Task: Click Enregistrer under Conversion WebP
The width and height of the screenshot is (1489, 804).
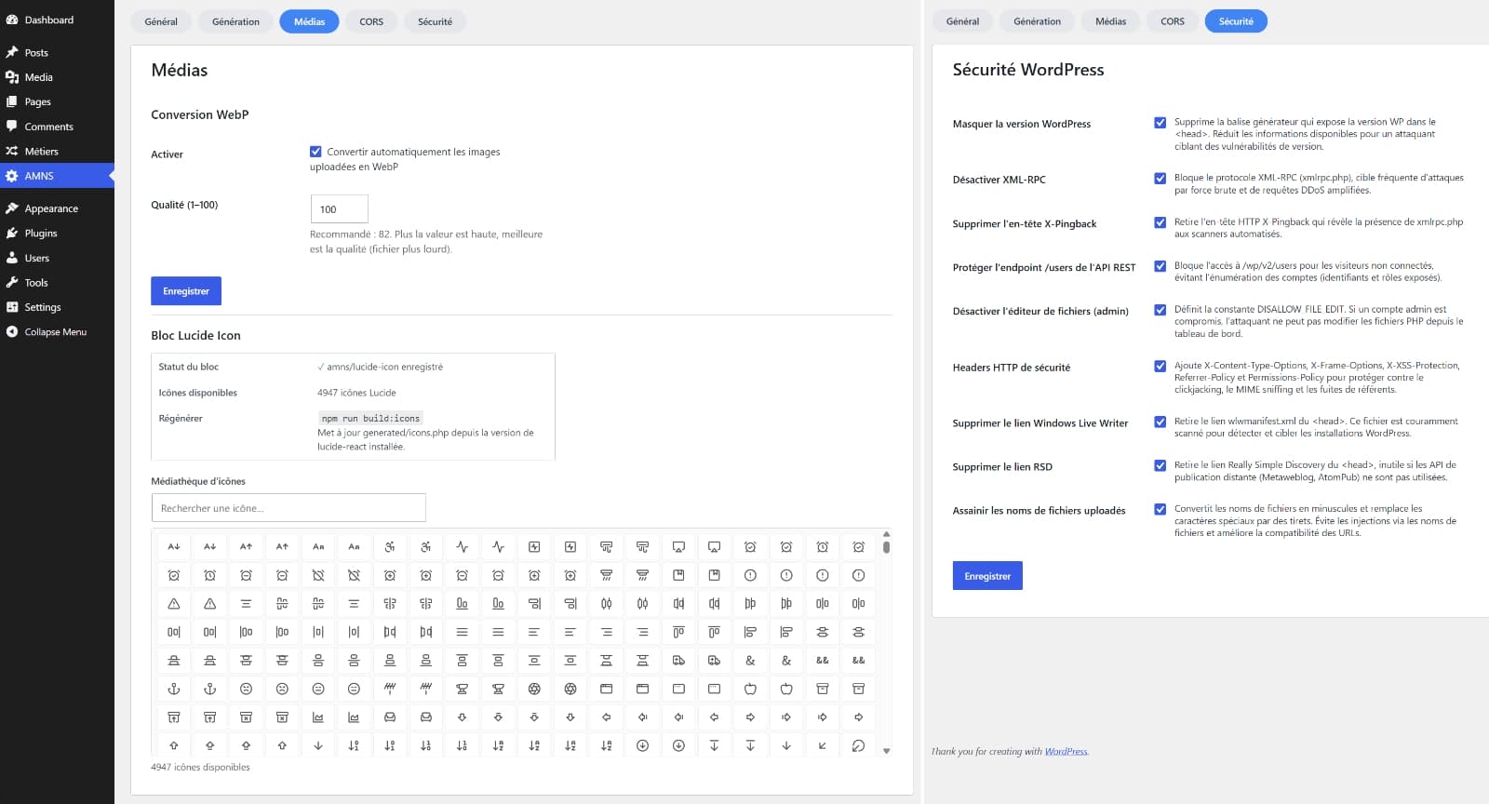Action: click(186, 291)
